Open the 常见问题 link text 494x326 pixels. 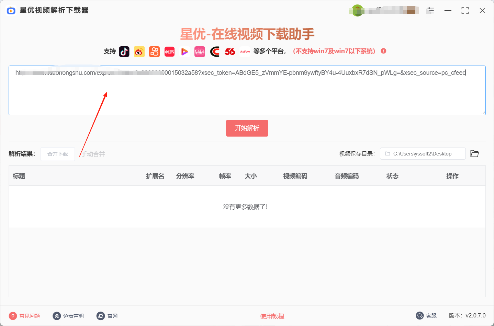tap(30, 316)
